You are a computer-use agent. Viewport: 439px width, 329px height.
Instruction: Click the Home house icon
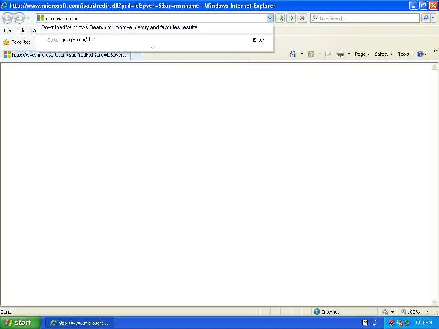[293, 54]
